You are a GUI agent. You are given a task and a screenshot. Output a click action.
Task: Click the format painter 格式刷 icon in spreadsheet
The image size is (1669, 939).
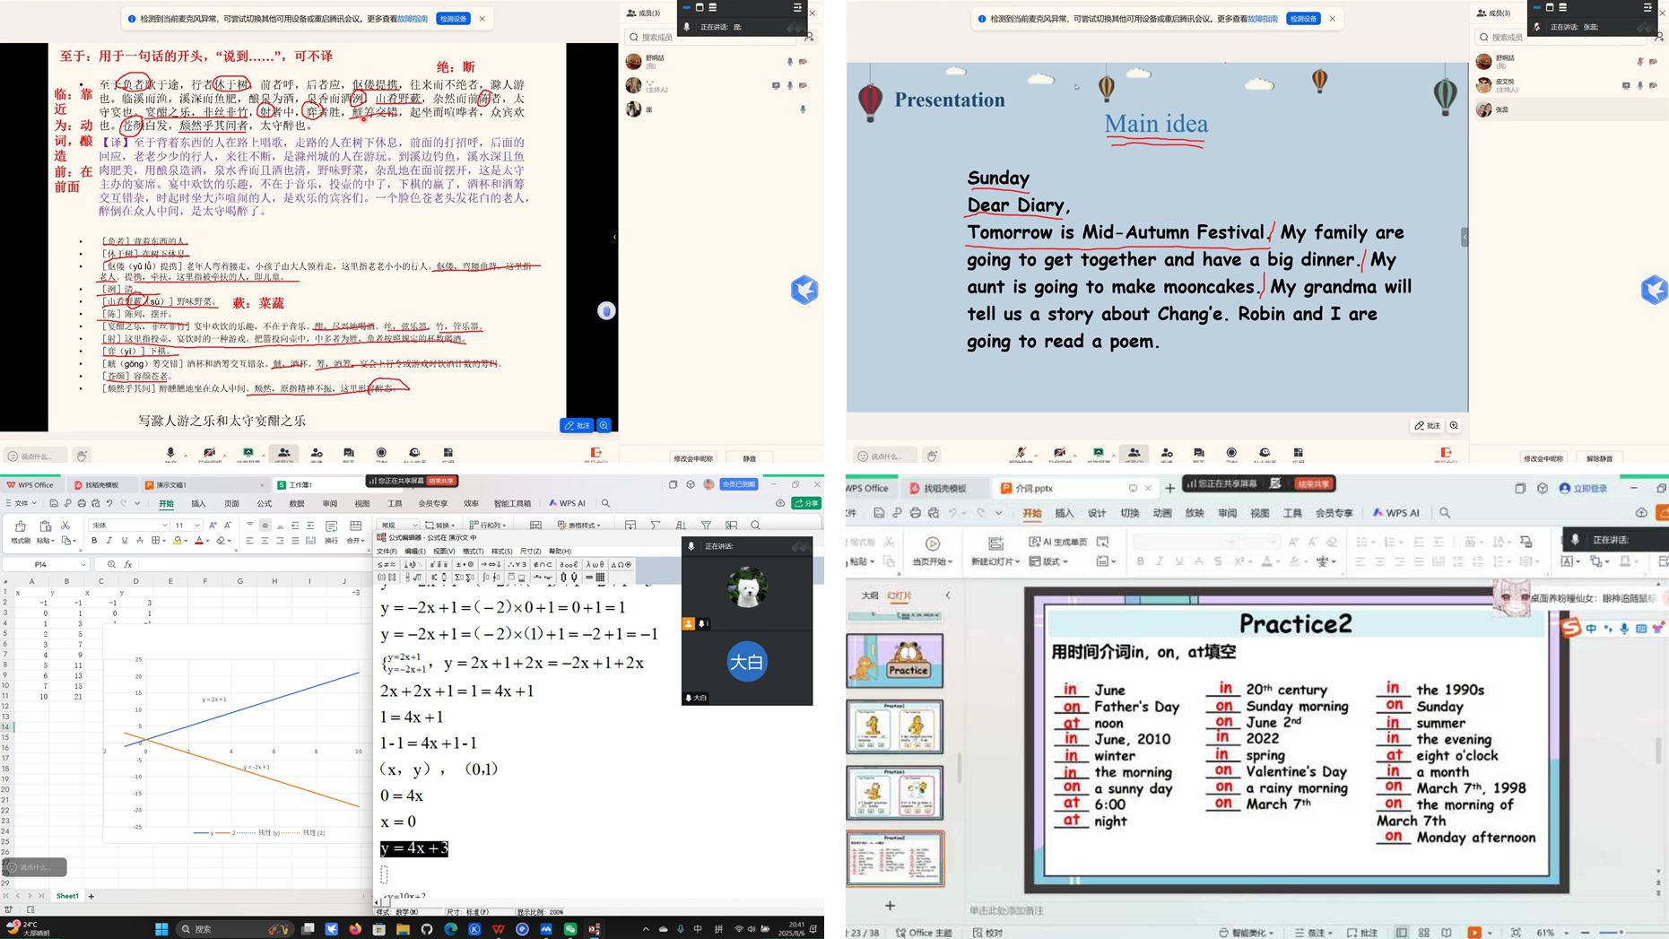coord(20,530)
